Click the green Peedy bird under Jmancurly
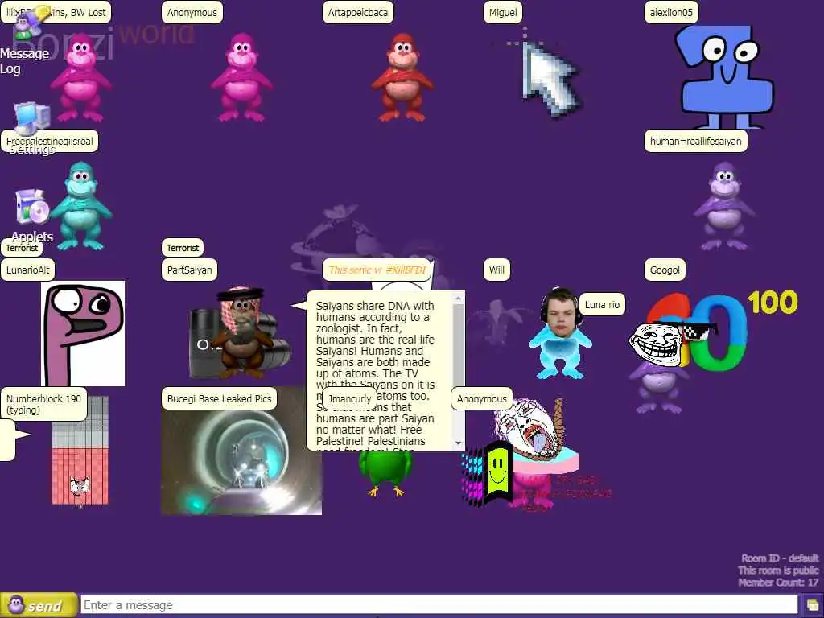 pyautogui.click(x=385, y=473)
